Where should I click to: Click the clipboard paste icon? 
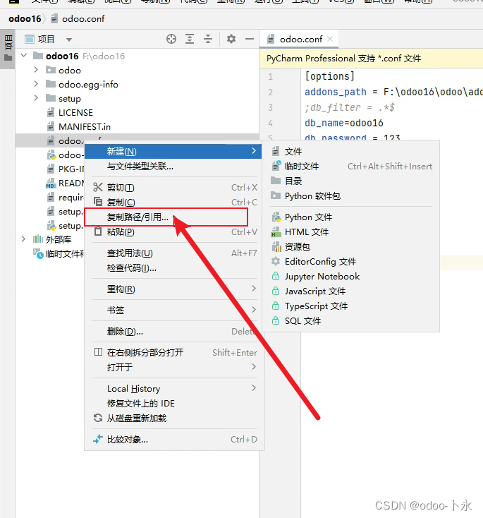click(x=98, y=231)
